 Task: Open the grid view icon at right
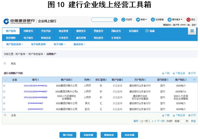pyautogui.click(x=192, y=31)
